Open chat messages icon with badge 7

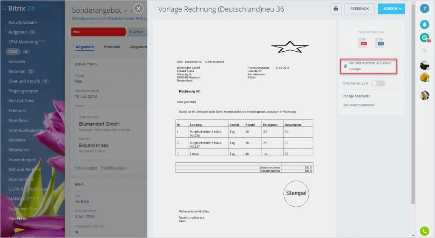[425, 38]
